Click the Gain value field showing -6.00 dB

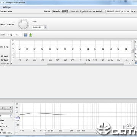pos(38,27)
